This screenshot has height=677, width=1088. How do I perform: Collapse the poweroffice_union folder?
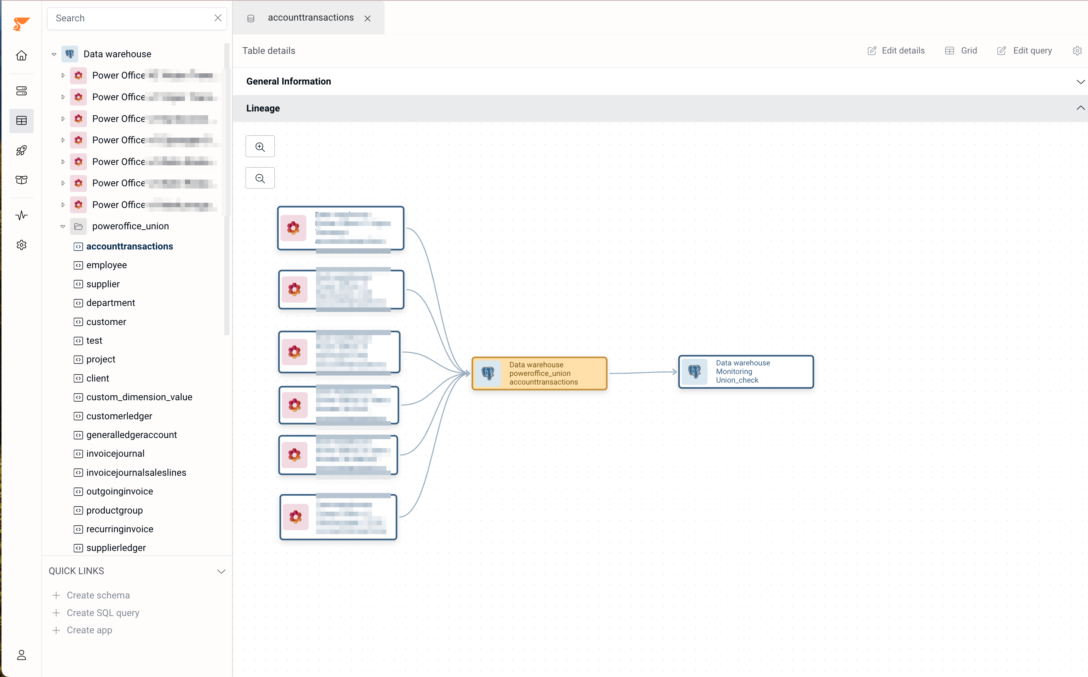click(63, 227)
